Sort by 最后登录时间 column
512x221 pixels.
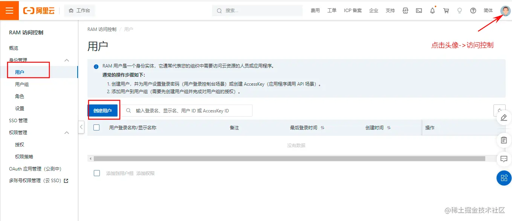[322, 128]
